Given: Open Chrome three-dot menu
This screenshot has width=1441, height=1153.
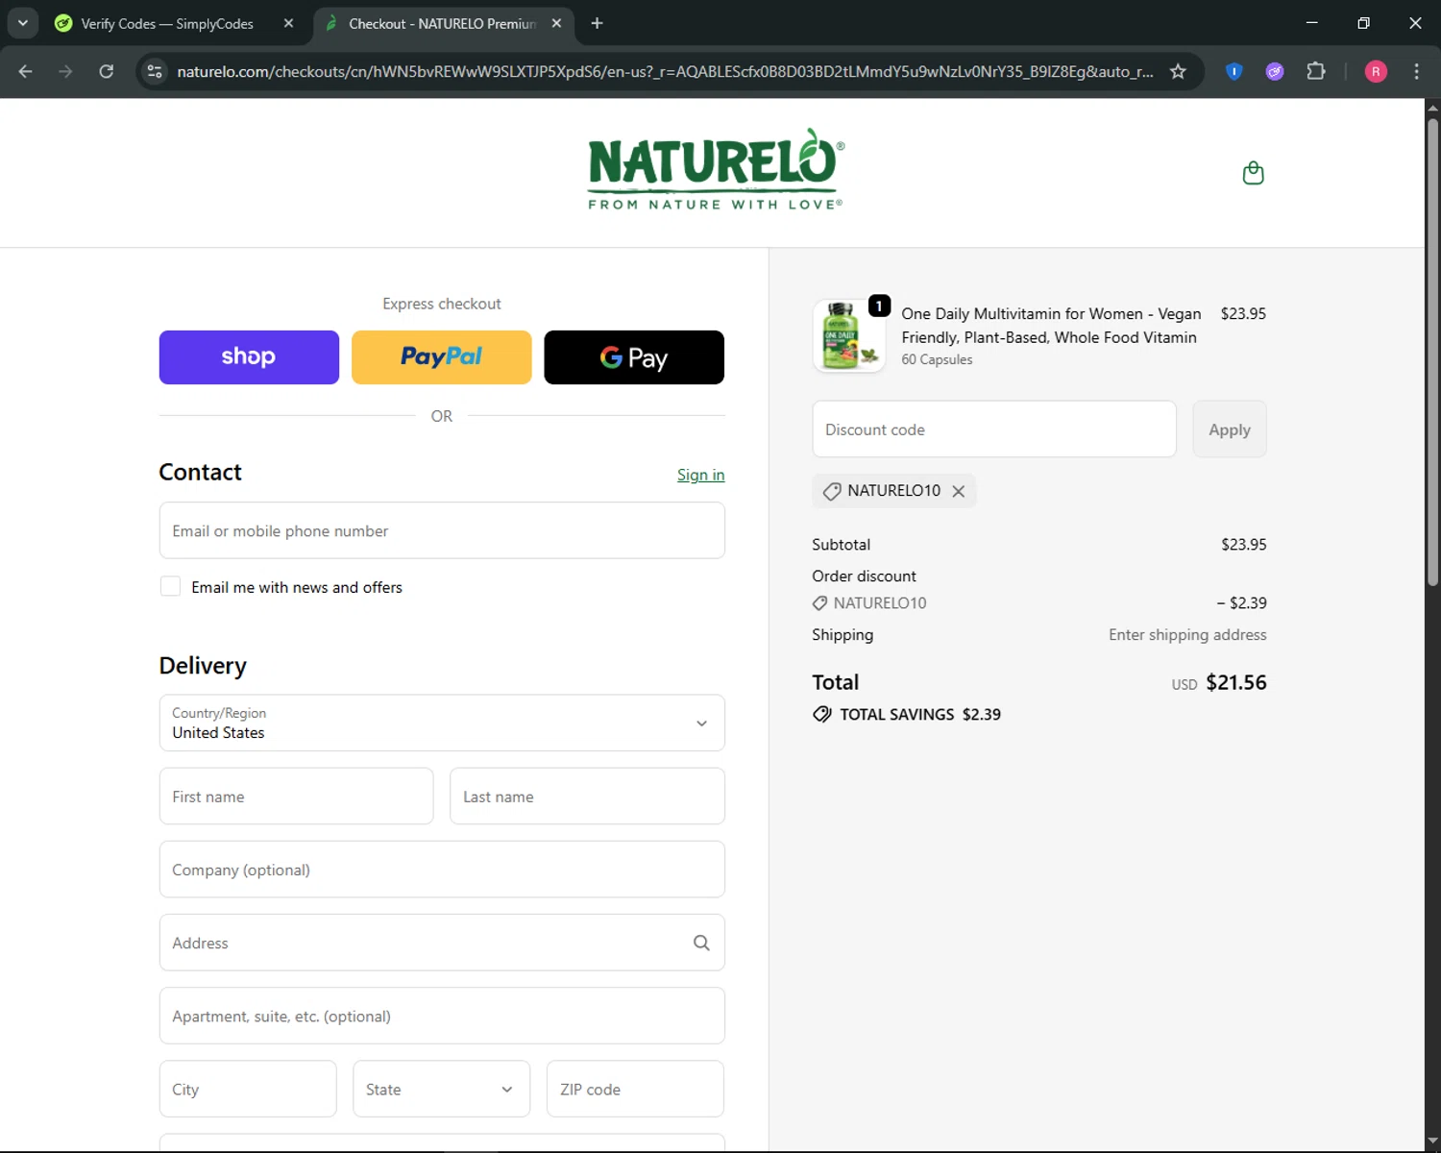Looking at the screenshot, I should 1416,71.
